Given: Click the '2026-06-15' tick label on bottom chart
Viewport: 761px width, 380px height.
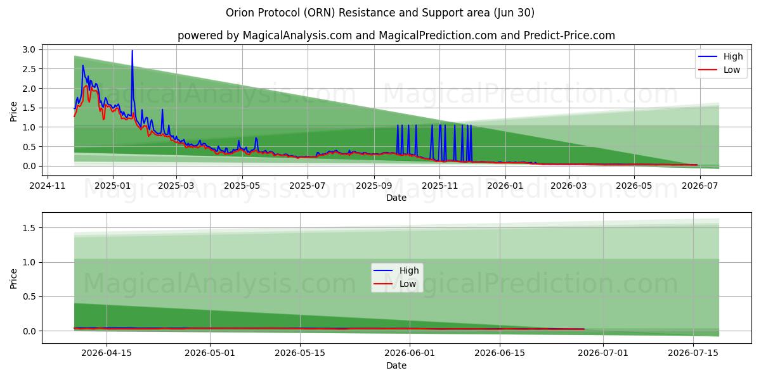Looking at the screenshot, I should pos(499,354).
